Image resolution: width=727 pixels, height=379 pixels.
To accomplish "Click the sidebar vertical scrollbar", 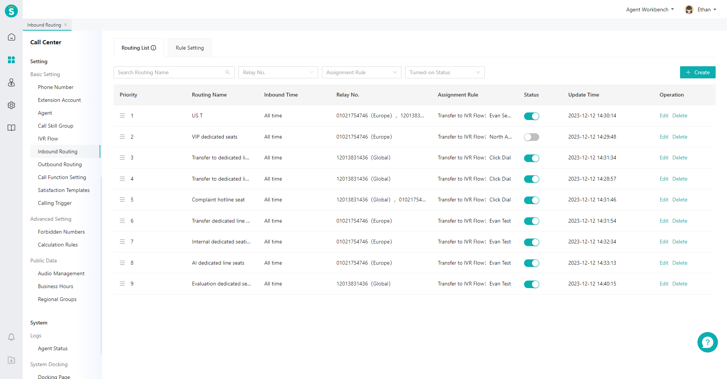I will (x=101, y=265).
